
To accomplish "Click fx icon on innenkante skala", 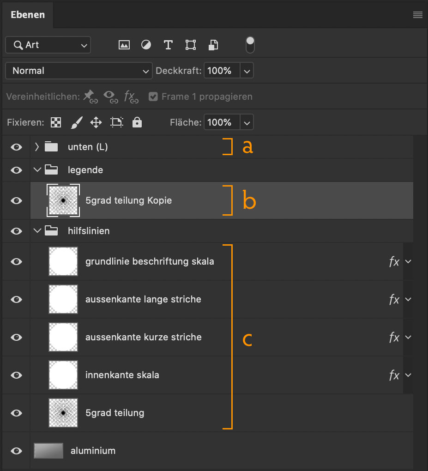I will tap(394, 375).
